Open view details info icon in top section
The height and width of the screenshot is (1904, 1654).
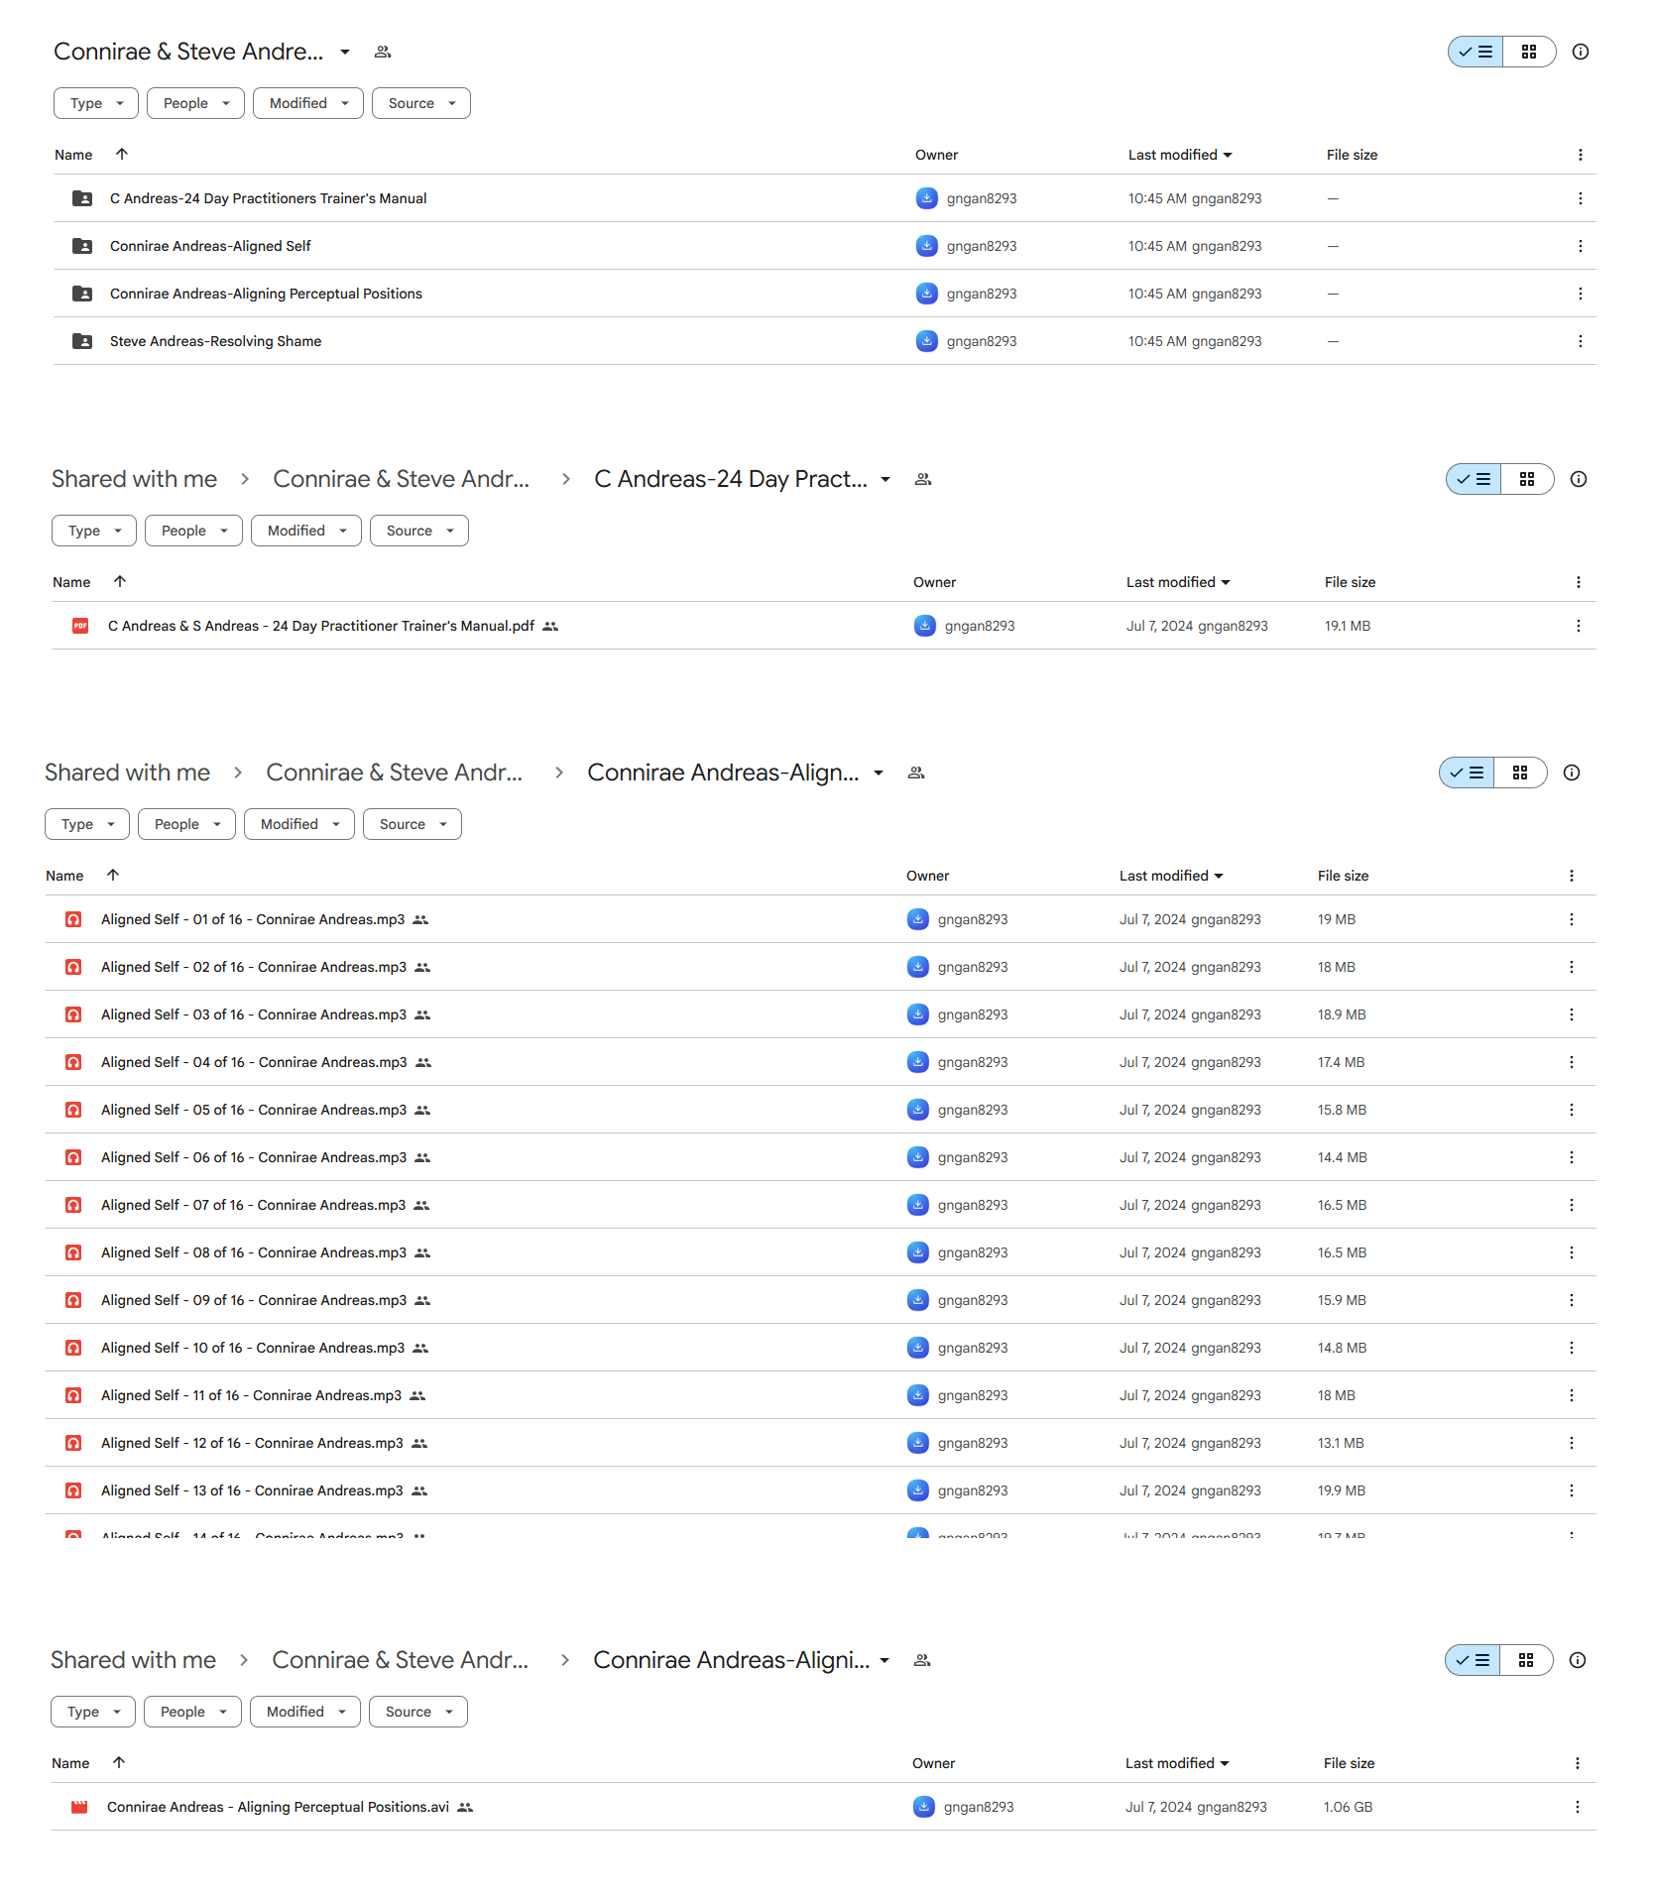[1581, 52]
